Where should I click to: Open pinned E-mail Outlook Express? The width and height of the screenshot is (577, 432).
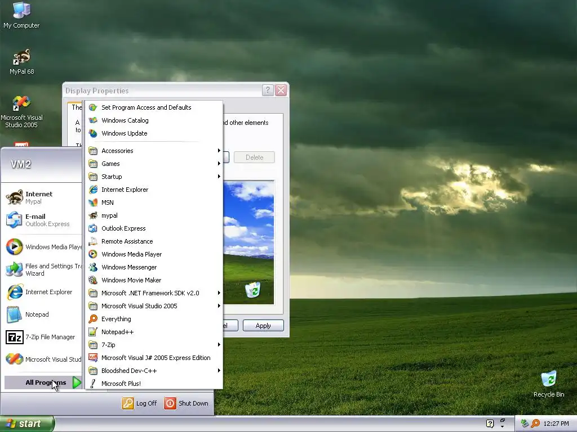coord(42,220)
